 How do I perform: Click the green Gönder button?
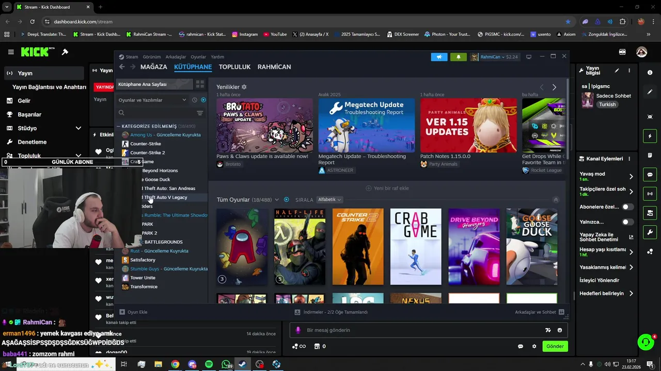(x=555, y=346)
